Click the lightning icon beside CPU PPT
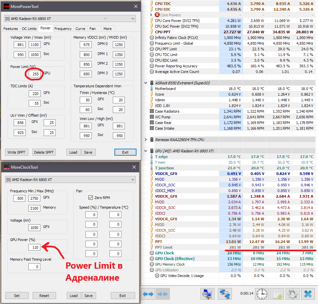The width and height of the screenshot is (318, 304). tap(151, 32)
